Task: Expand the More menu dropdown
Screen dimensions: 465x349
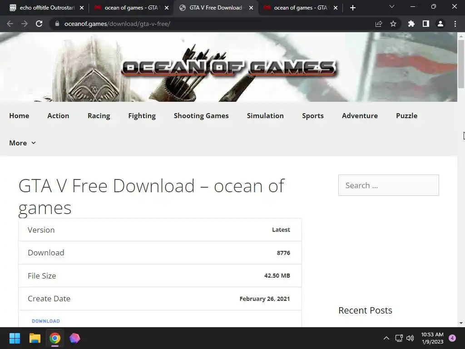Action: (x=23, y=143)
